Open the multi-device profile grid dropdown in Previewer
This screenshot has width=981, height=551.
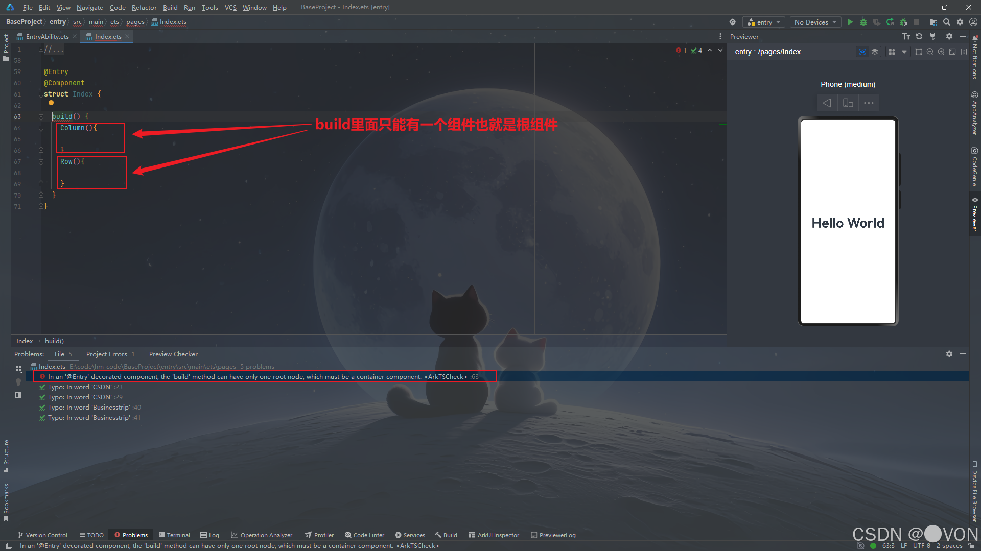[x=897, y=52]
